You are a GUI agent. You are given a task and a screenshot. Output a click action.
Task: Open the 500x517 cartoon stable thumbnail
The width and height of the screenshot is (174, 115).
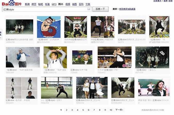[76, 27]
